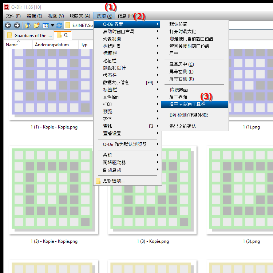Click the folder icon beside 更多选项

(98, 181)
